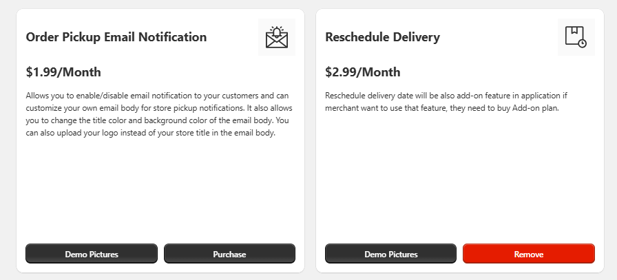Click the package with clock reschedule icon

pyautogui.click(x=576, y=37)
